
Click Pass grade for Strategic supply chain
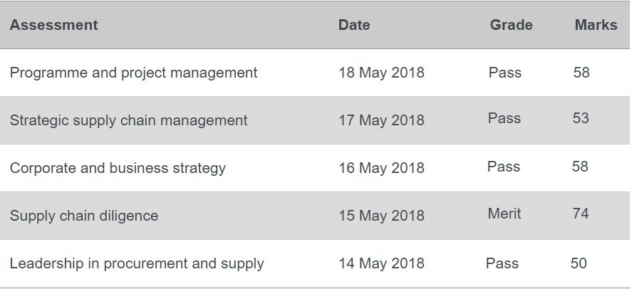[x=504, y=118]
